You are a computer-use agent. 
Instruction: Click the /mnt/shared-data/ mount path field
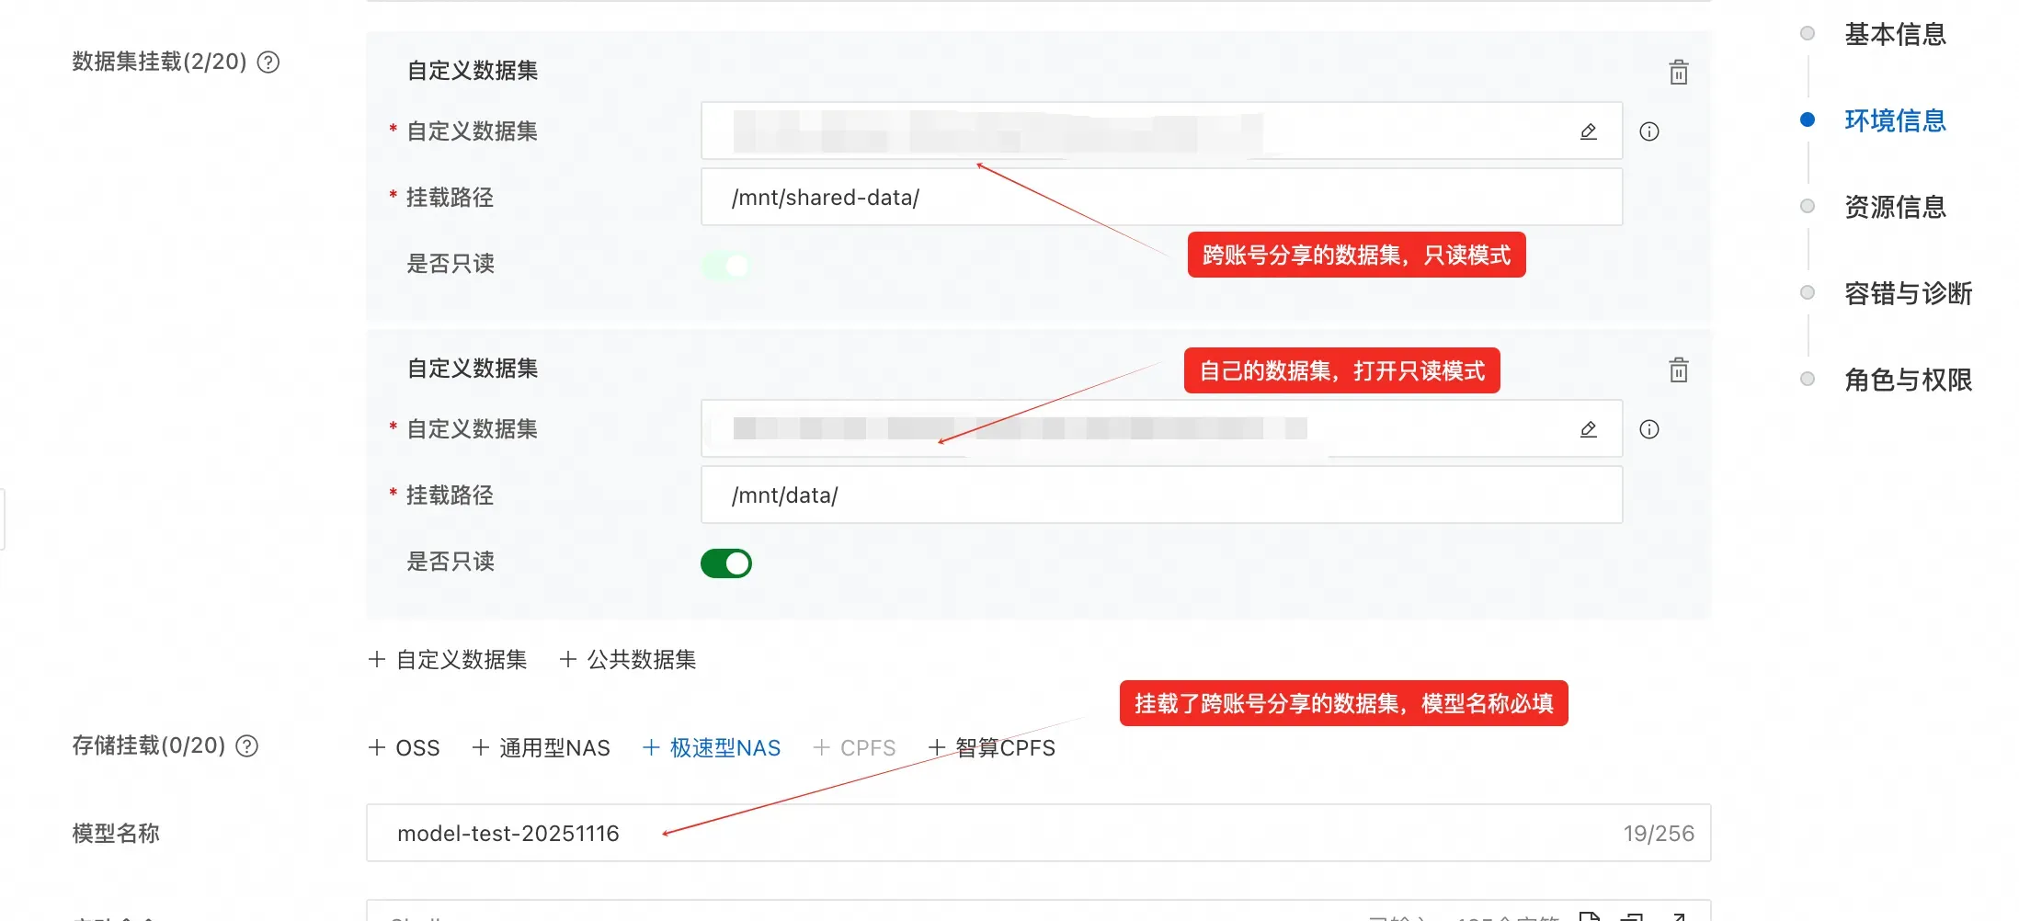1162,197
